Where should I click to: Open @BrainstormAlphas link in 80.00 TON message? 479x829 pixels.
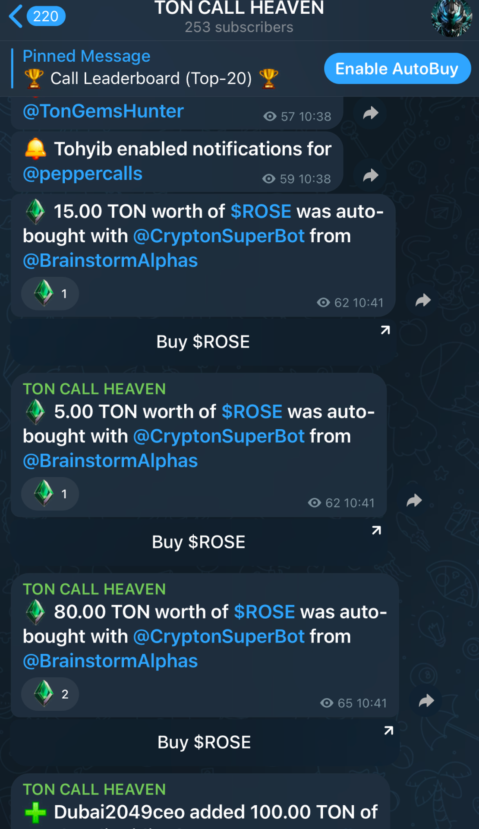(x=110, y=661)
